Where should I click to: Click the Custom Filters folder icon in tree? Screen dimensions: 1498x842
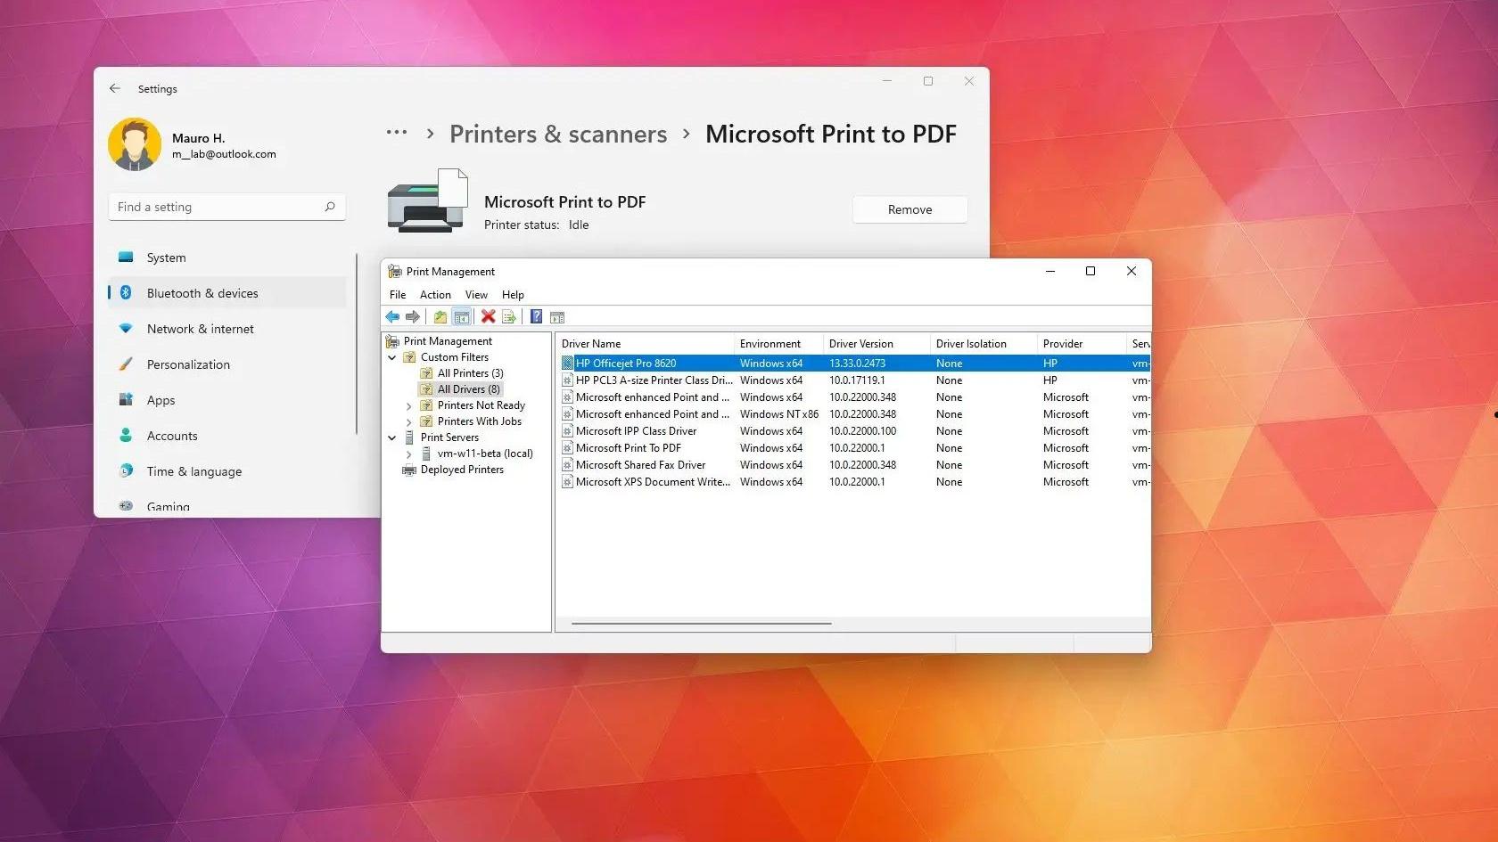click(409, 357)
